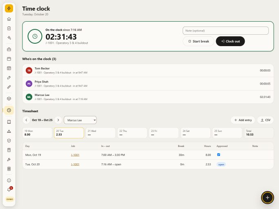Click the 'Tue, Oct 20' day cell
The image size is (279, 209).
coord(32,165)
